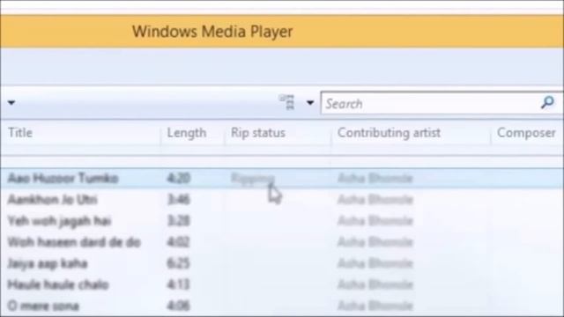Open the dropdown arrow at toolbar left

[x=11, y=103]
